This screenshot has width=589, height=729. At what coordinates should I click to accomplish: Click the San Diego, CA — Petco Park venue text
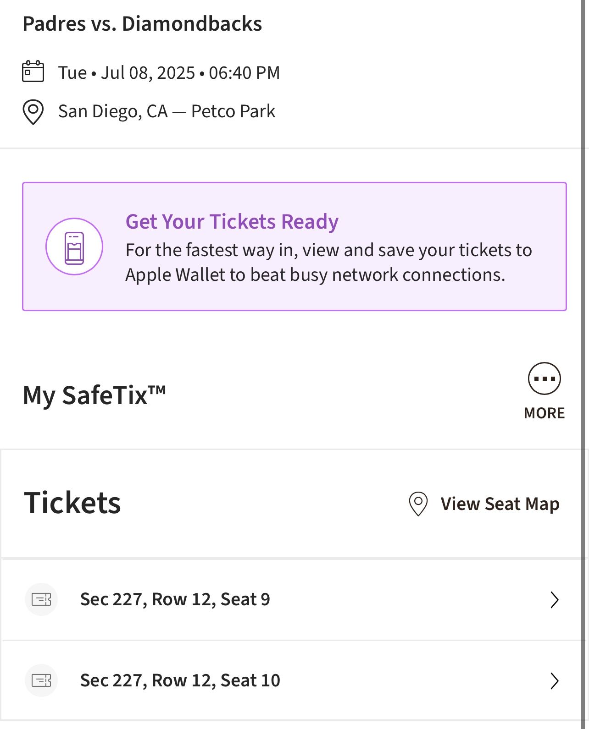[167, 111]
